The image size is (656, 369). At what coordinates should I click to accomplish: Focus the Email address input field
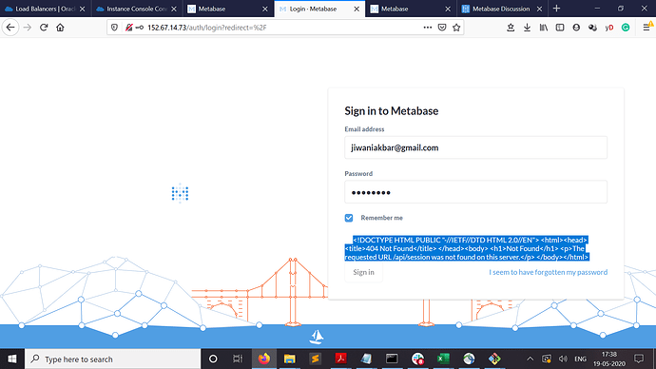[x=475, y=147]
